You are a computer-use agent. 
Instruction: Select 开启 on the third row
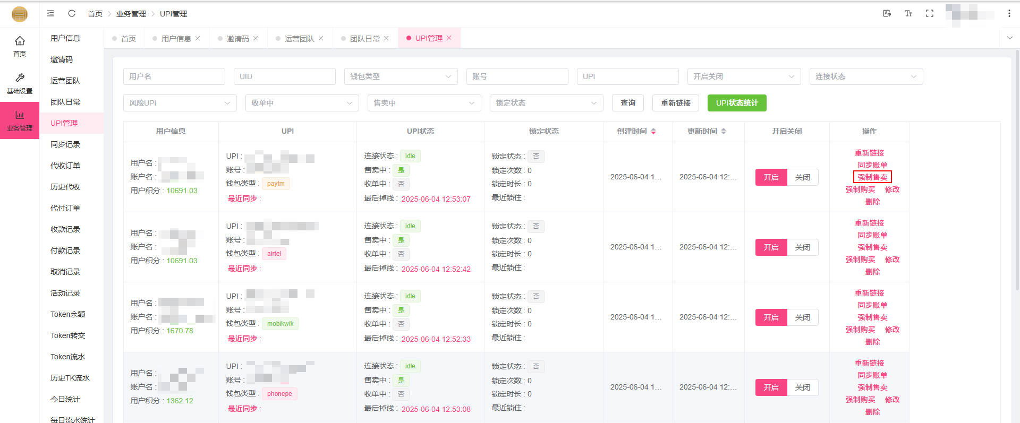[771, 317]
